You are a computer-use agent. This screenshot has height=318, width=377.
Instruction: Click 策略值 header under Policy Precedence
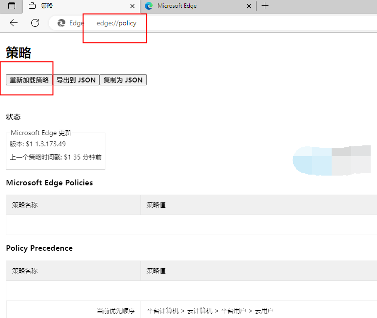click(x=156, y=271)
